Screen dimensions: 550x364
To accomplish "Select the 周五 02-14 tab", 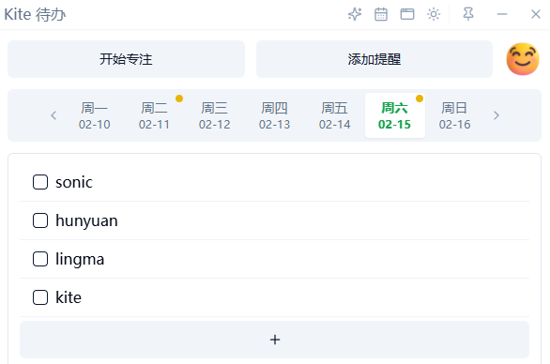I will (x=335, y=115).
